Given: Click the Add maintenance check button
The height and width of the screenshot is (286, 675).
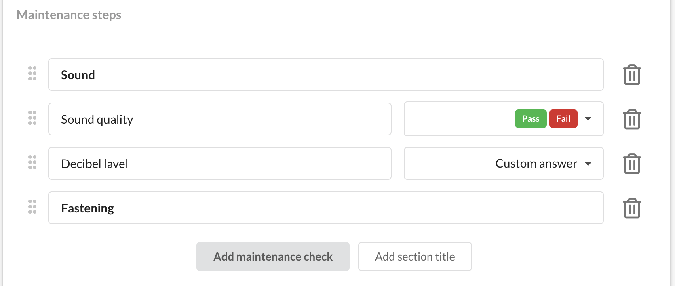Looking at the screenshot, I should click(x=273, y=257).
